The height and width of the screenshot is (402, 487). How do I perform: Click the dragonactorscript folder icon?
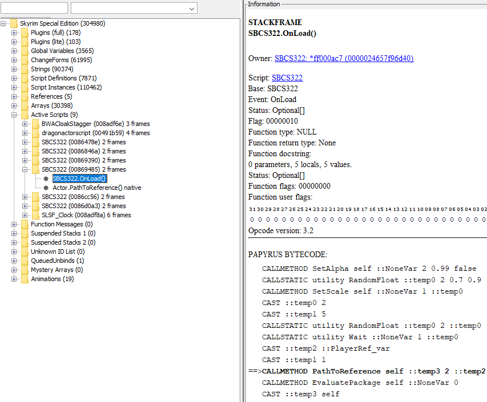[x=36, y=133]
